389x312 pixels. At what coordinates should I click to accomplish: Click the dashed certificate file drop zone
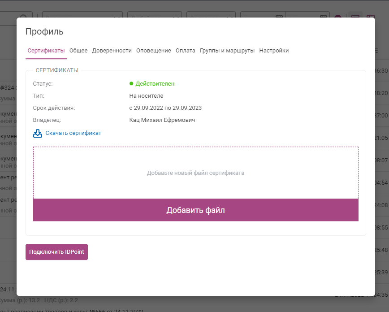click(x=195, y=173)
